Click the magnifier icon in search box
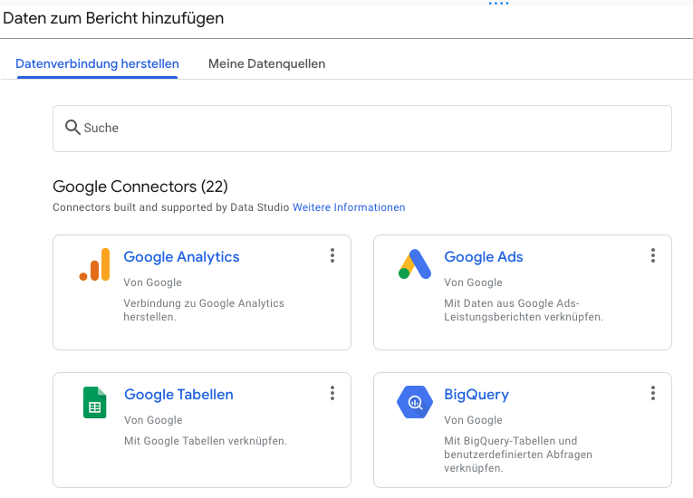This screenshot has width=693, height=498. pyautogui.click(x=72, y=128)
